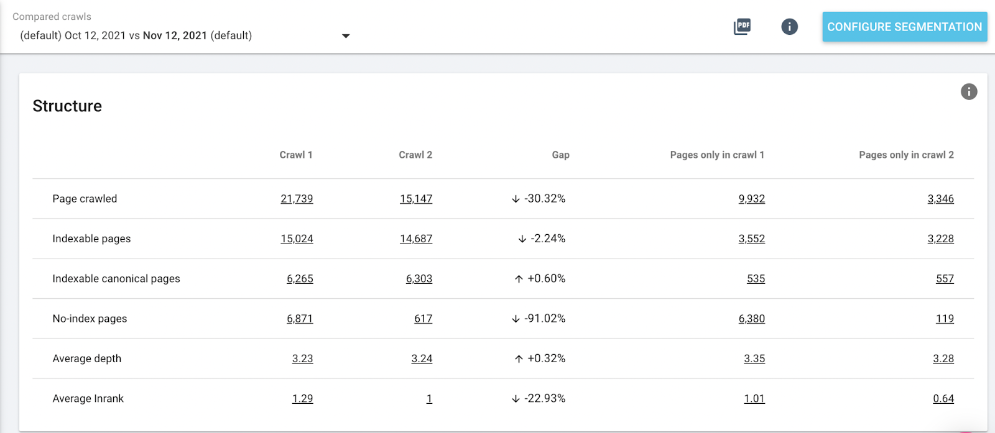This screenshot has width=995, height=433.
Task: Open Crawl 1 page crawled value 21,739
Action: pos(297,199)
